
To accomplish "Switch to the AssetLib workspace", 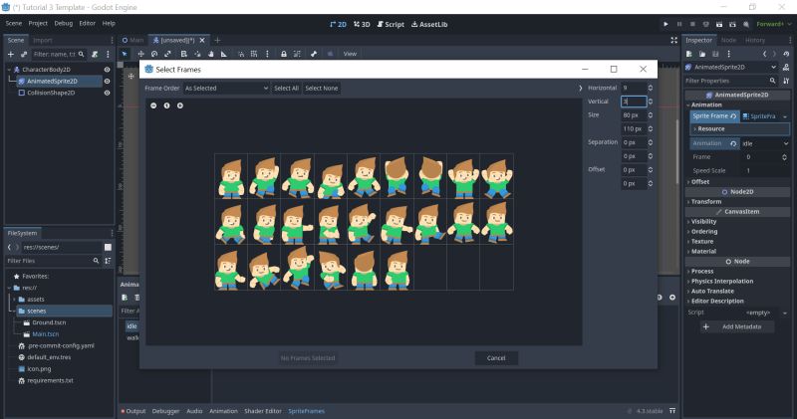I will (x=429, y=24).
